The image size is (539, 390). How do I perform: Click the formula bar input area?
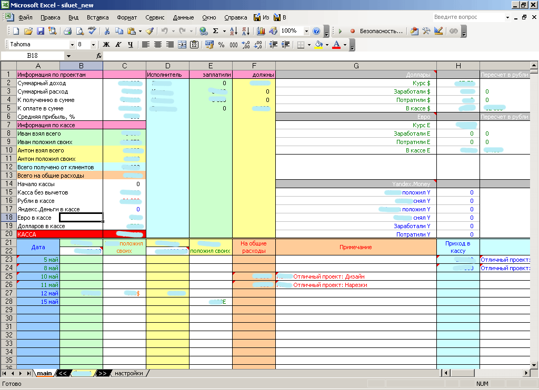coord(320,56)
